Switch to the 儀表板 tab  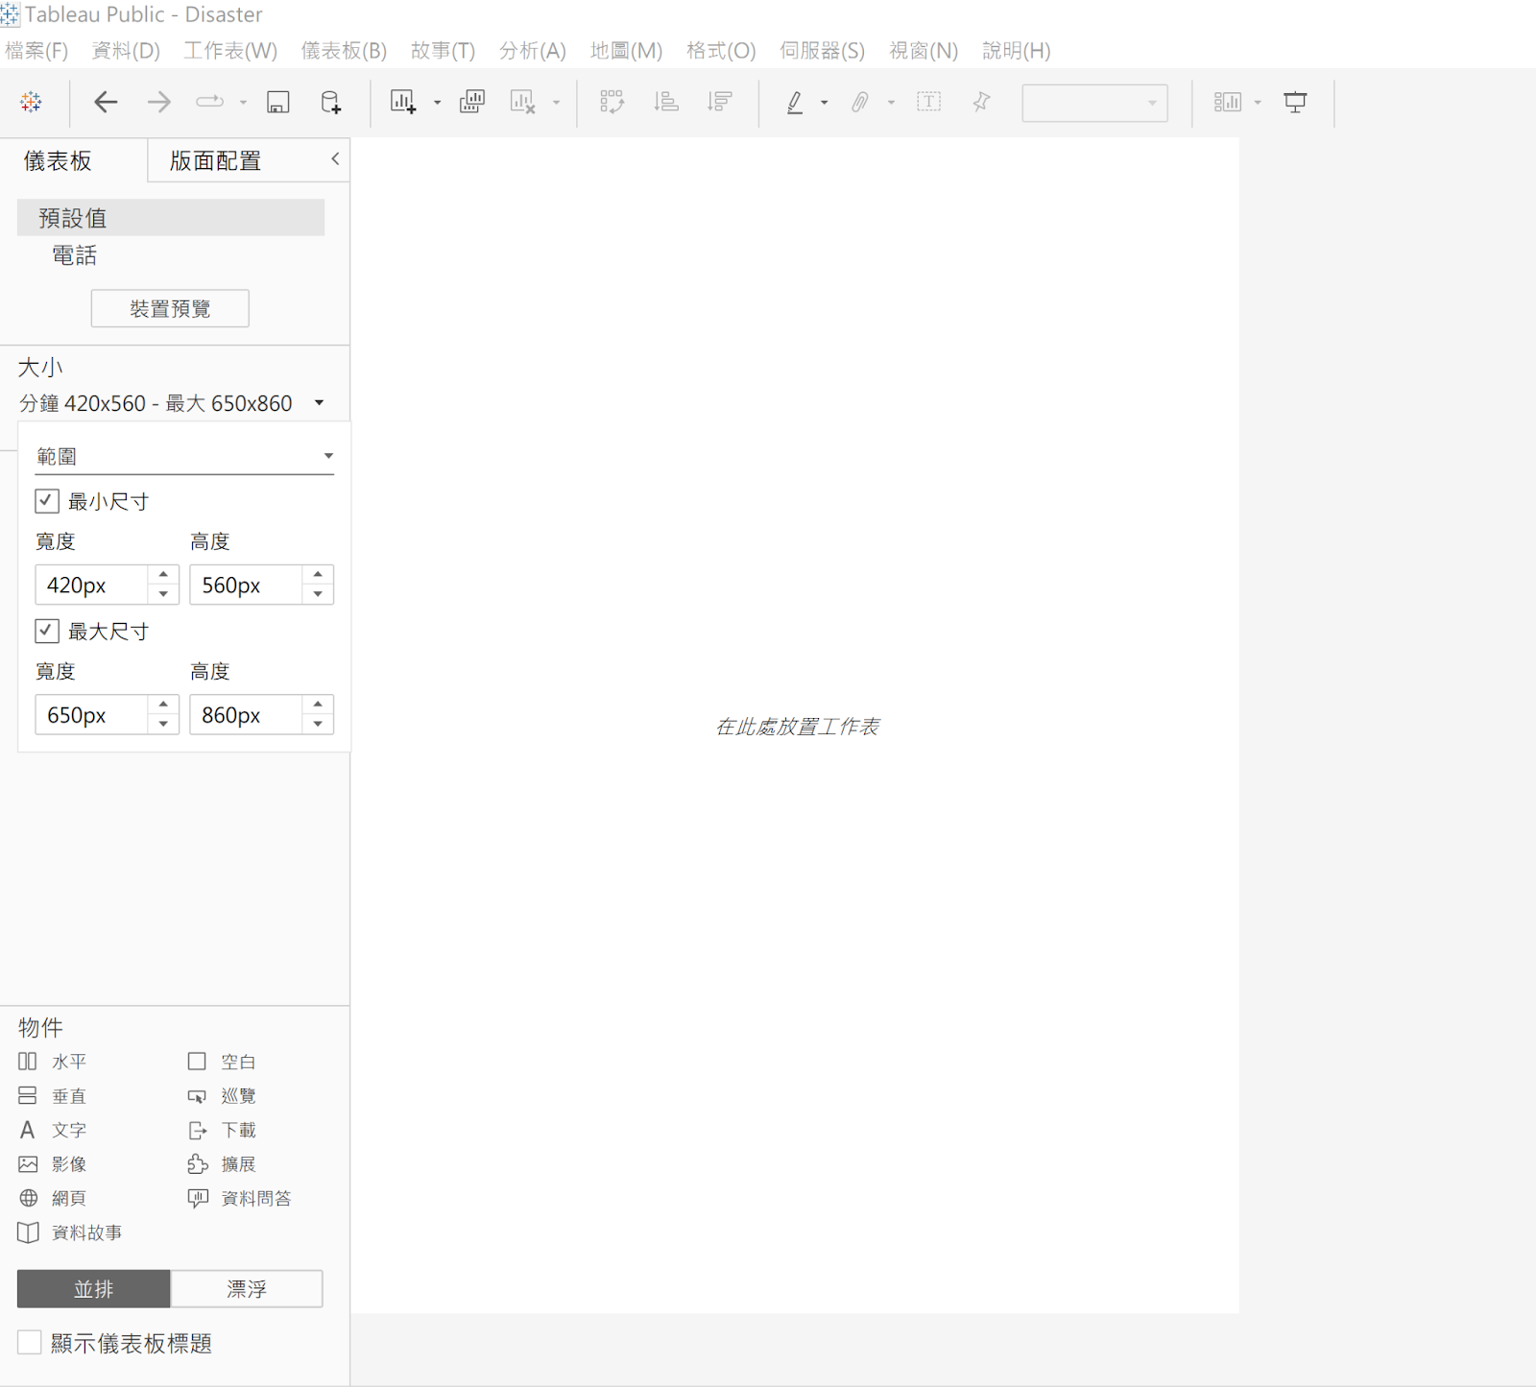point(58,160)
